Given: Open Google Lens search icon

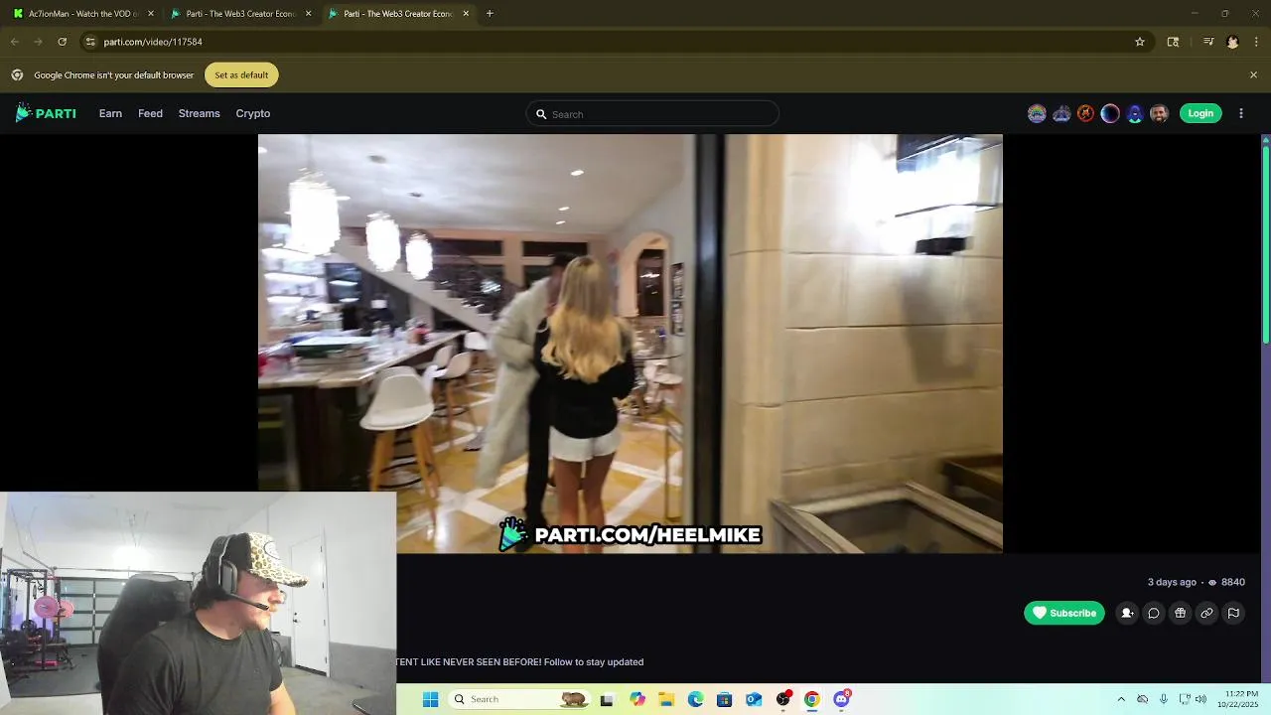Looking at the screenshot, I should point(1173,42).
